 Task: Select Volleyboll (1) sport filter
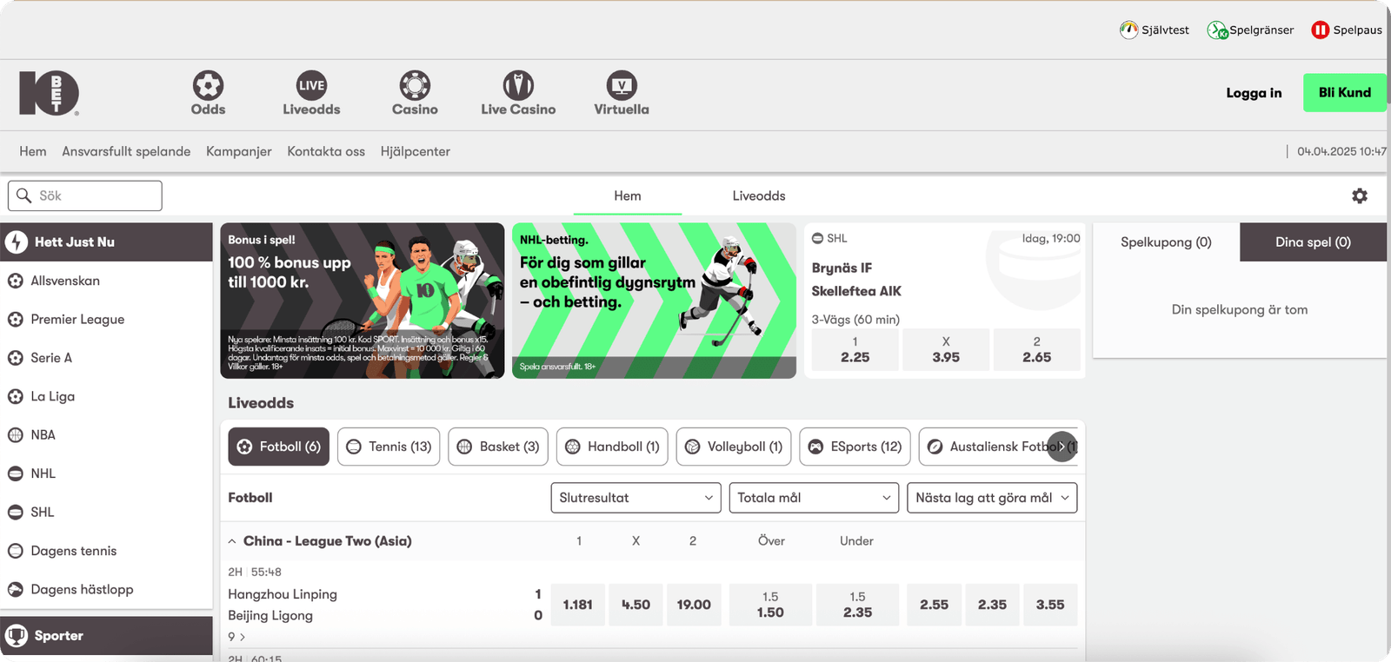734,447
